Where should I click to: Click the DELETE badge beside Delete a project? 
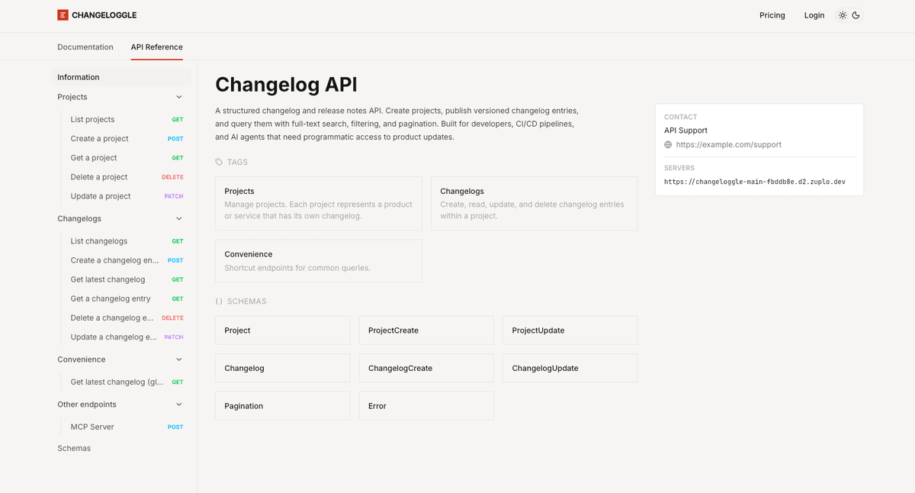(x=172, y=176)
